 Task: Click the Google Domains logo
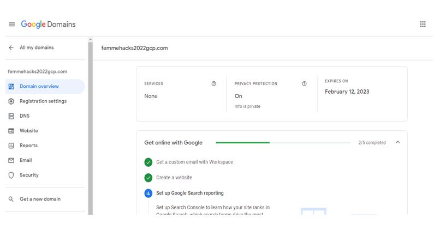point(48,25)
